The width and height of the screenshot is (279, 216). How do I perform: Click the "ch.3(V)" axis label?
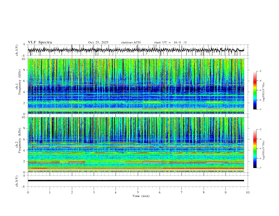(17, 181)
